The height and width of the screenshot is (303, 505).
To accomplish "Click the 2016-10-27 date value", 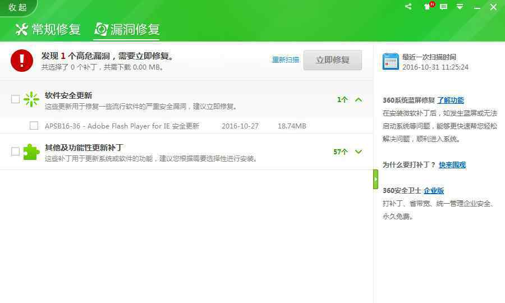I will (x=240, y=126).
